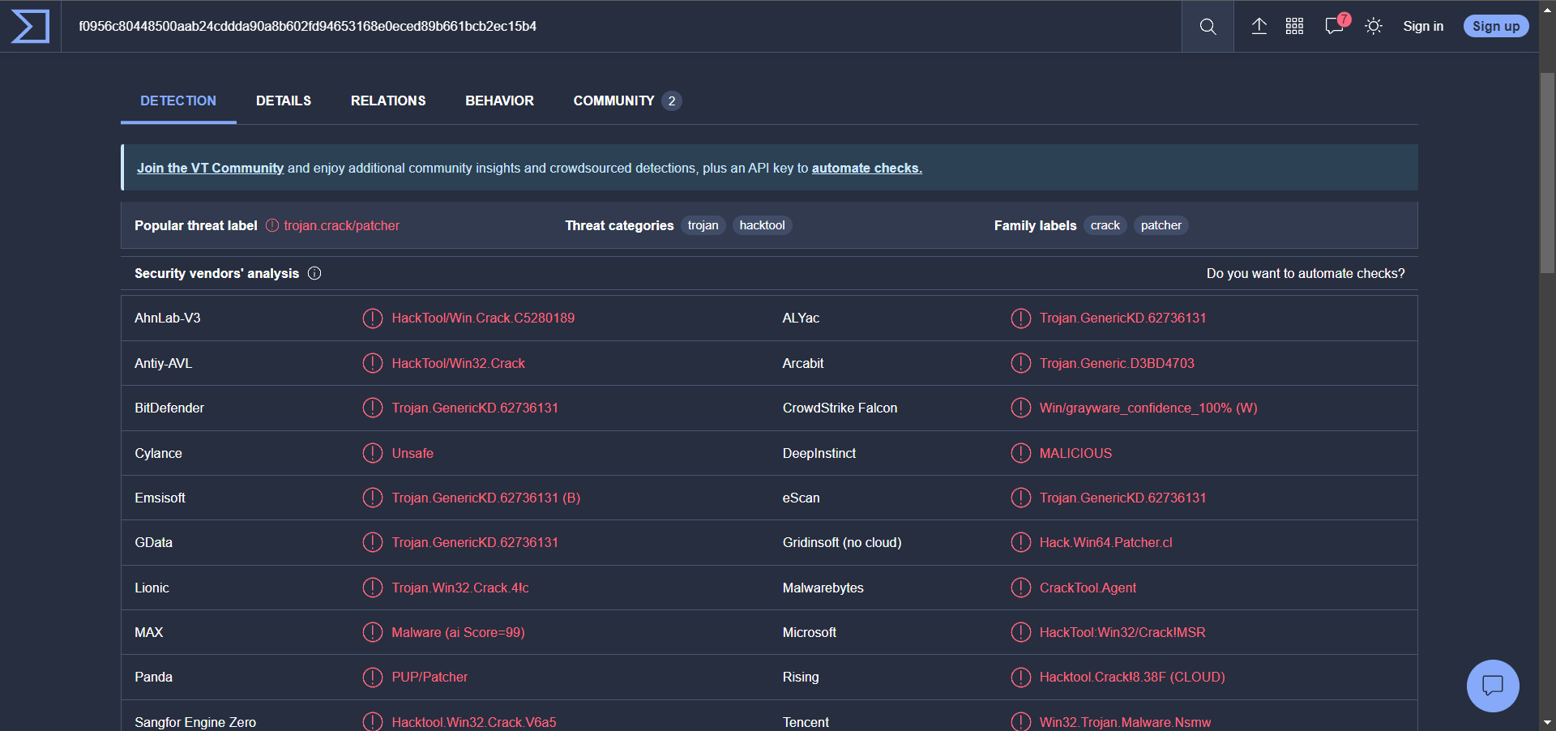
Task: Click Hacktool.Crack!8.38F (CLOUD) detection text
Action: coord(1132,677)
